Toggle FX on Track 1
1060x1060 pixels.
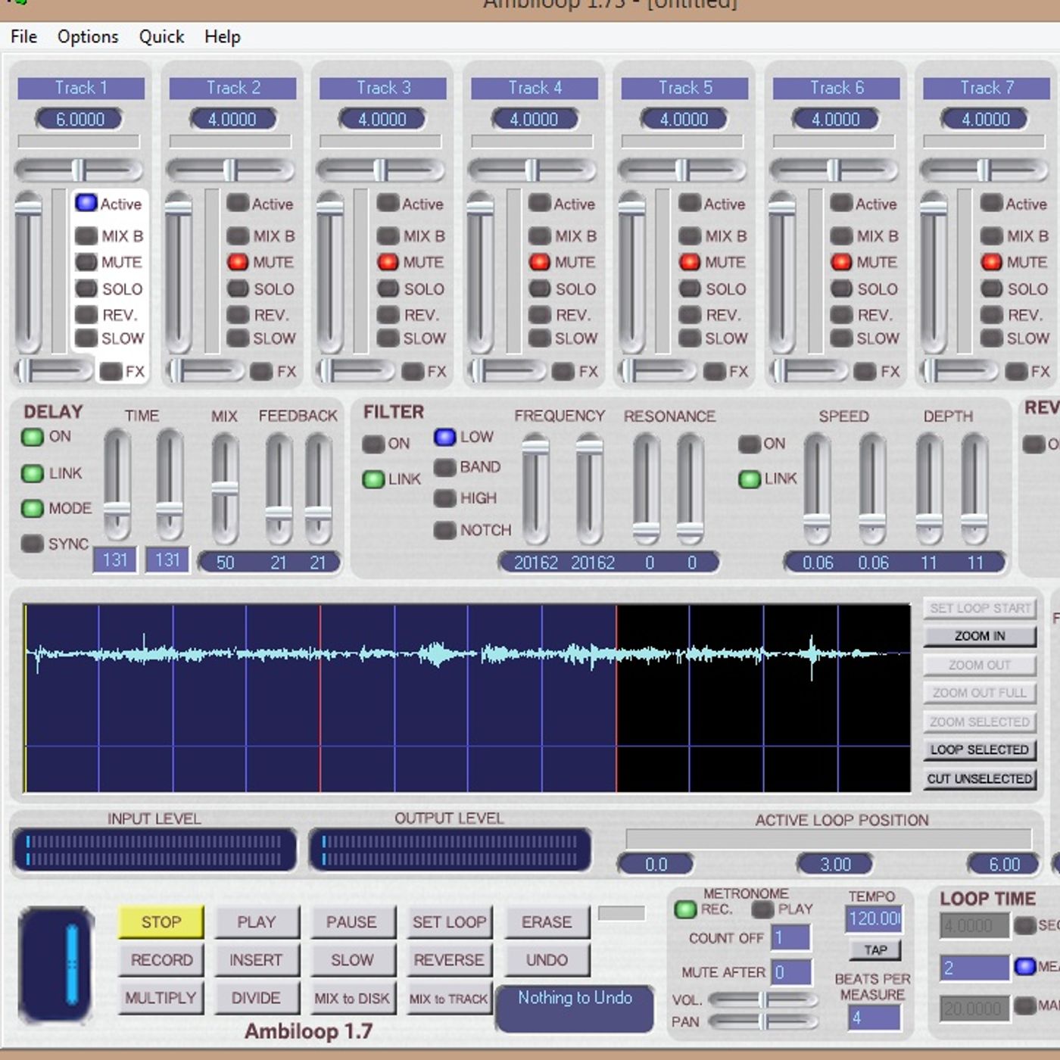click(111, 371)
